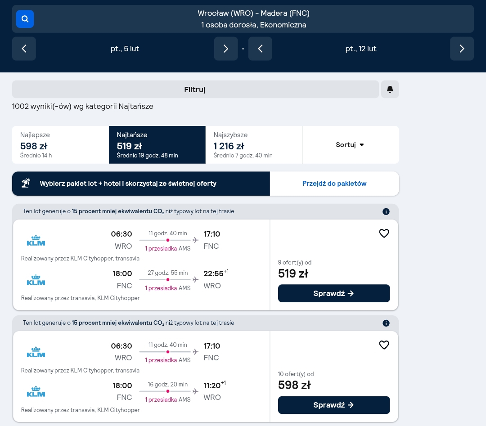The image size is (486, 426).
Task: Open the Wrocław–Madera route summary field
Action: coord(243,19)
